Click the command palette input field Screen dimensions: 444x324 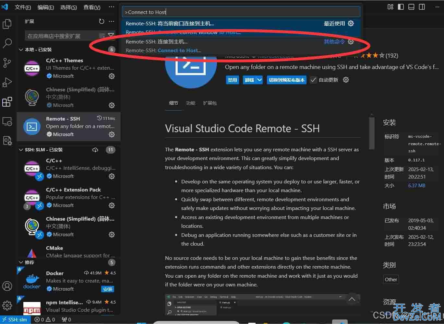tap(241, 12)
